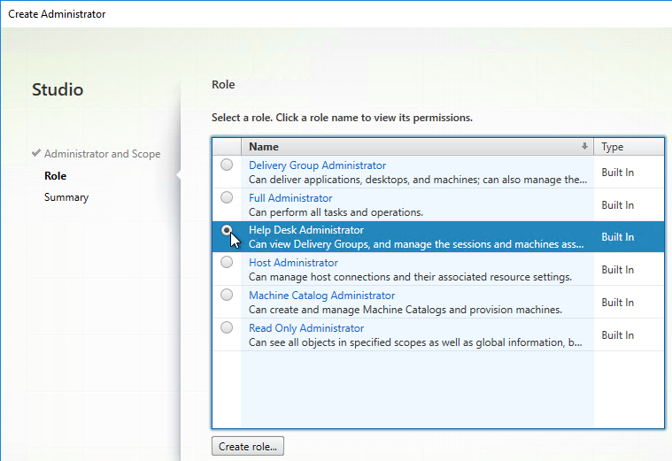Screen dimensions: 672x461
Task: Click 'Can view Delivery Groups' description text
Action: click(x=416, y=244)
